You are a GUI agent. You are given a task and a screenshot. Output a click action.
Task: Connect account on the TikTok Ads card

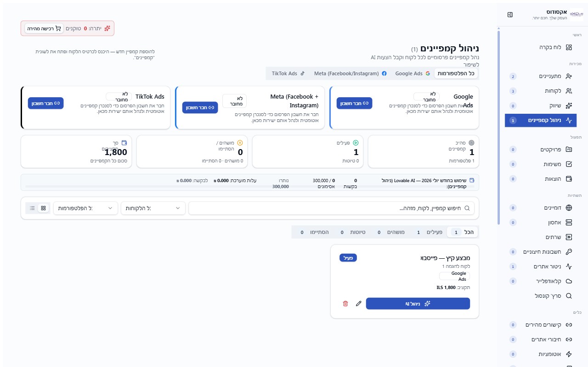45,103
